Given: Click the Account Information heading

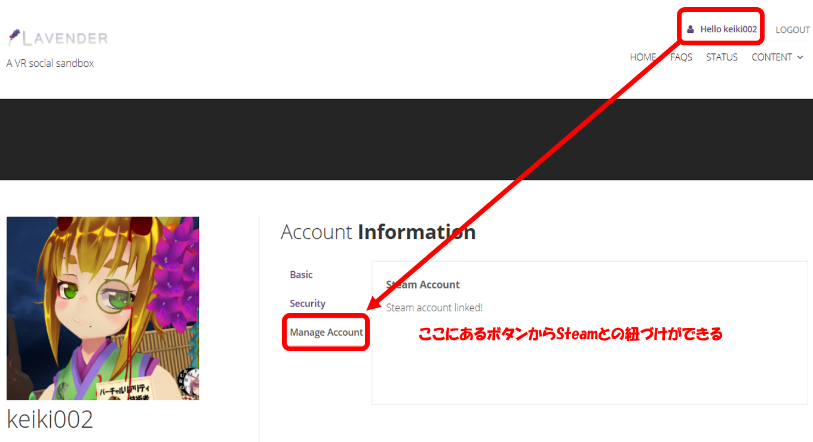Looking at the screenshot, I should (x=378, y=232).
